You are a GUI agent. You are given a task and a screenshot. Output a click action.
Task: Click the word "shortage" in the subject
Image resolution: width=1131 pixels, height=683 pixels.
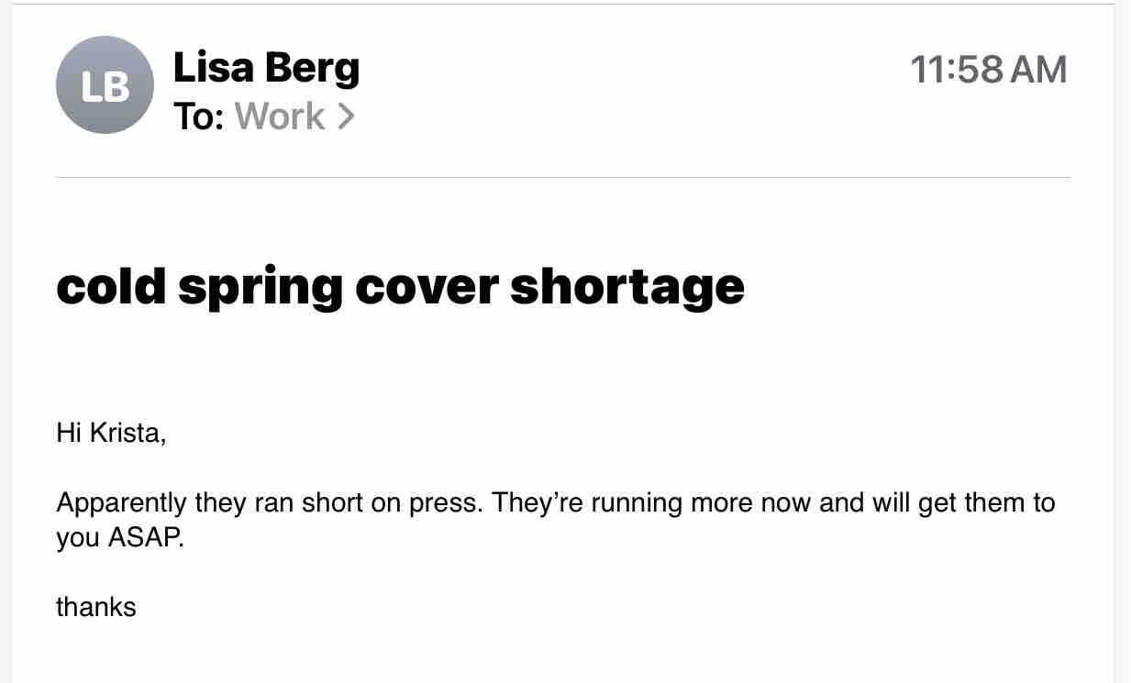tap(626, 286)
